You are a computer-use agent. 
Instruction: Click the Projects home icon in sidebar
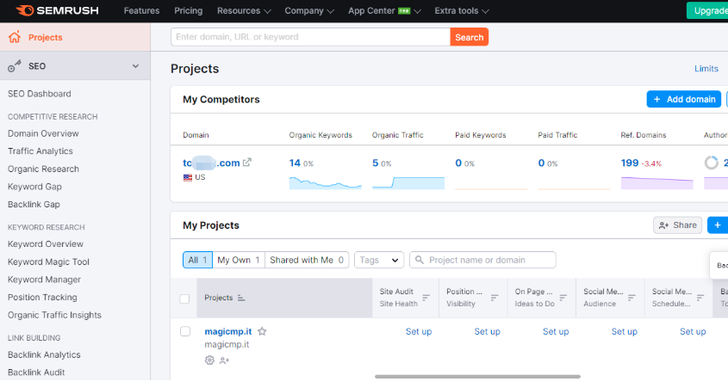point(14,38)
